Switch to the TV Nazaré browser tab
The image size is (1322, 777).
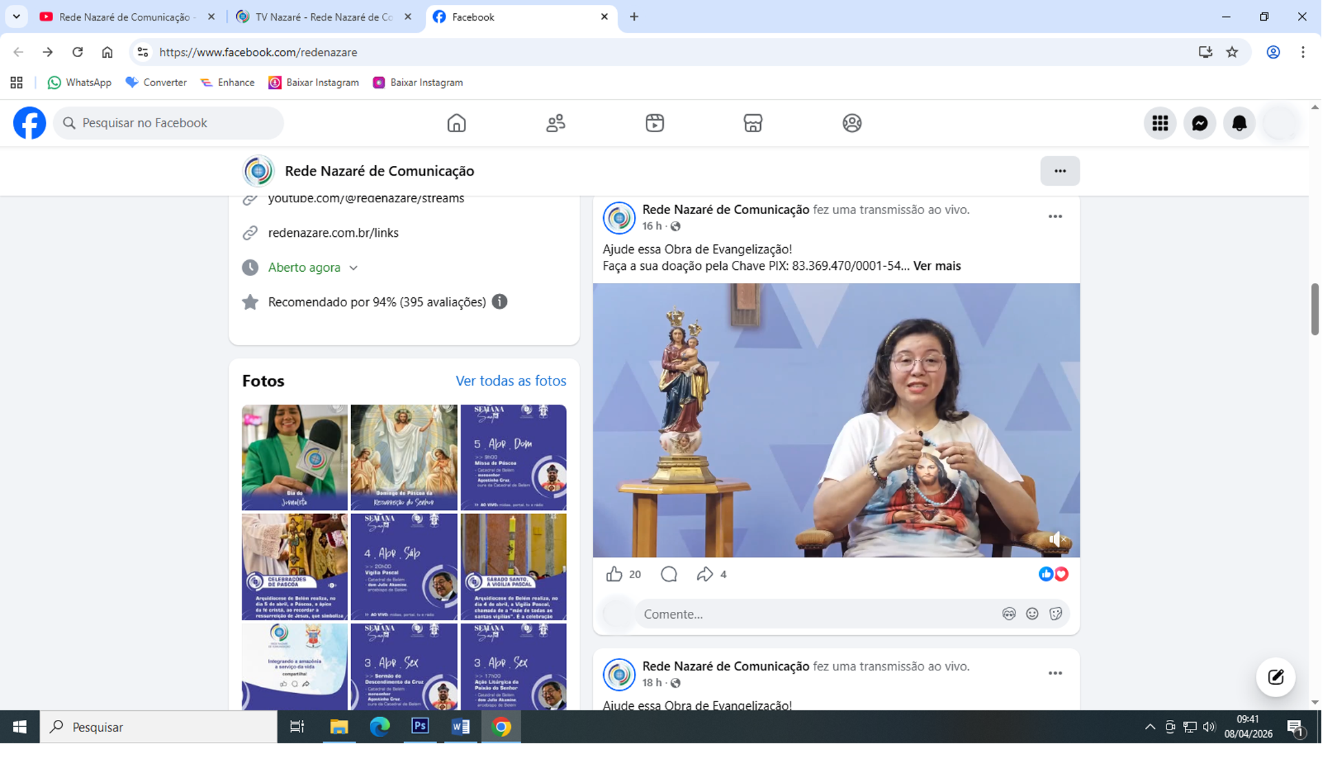click(x=324, y=17)
